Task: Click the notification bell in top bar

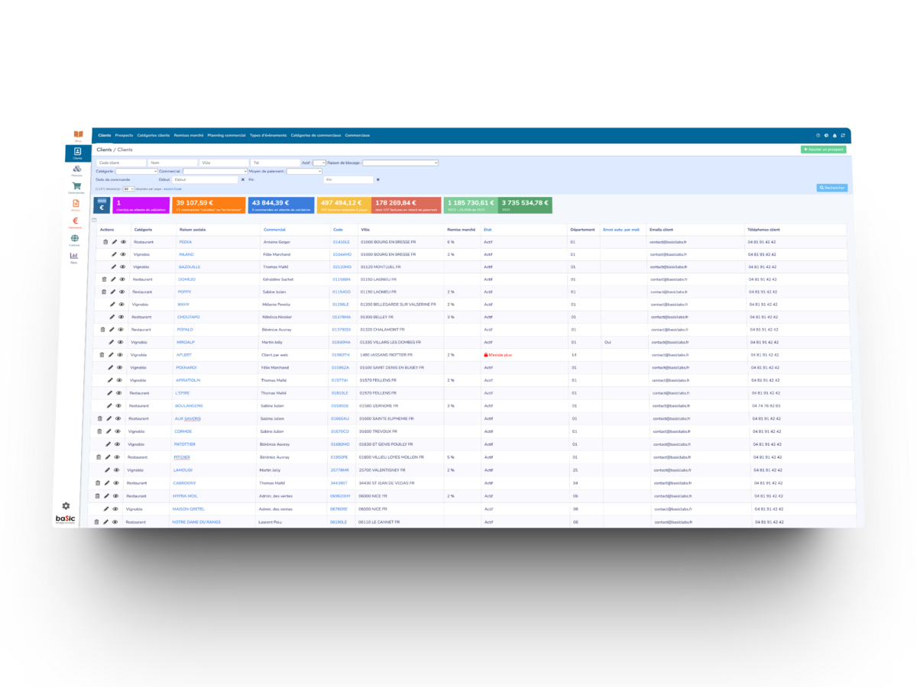Action: click(x=834, y=135)
